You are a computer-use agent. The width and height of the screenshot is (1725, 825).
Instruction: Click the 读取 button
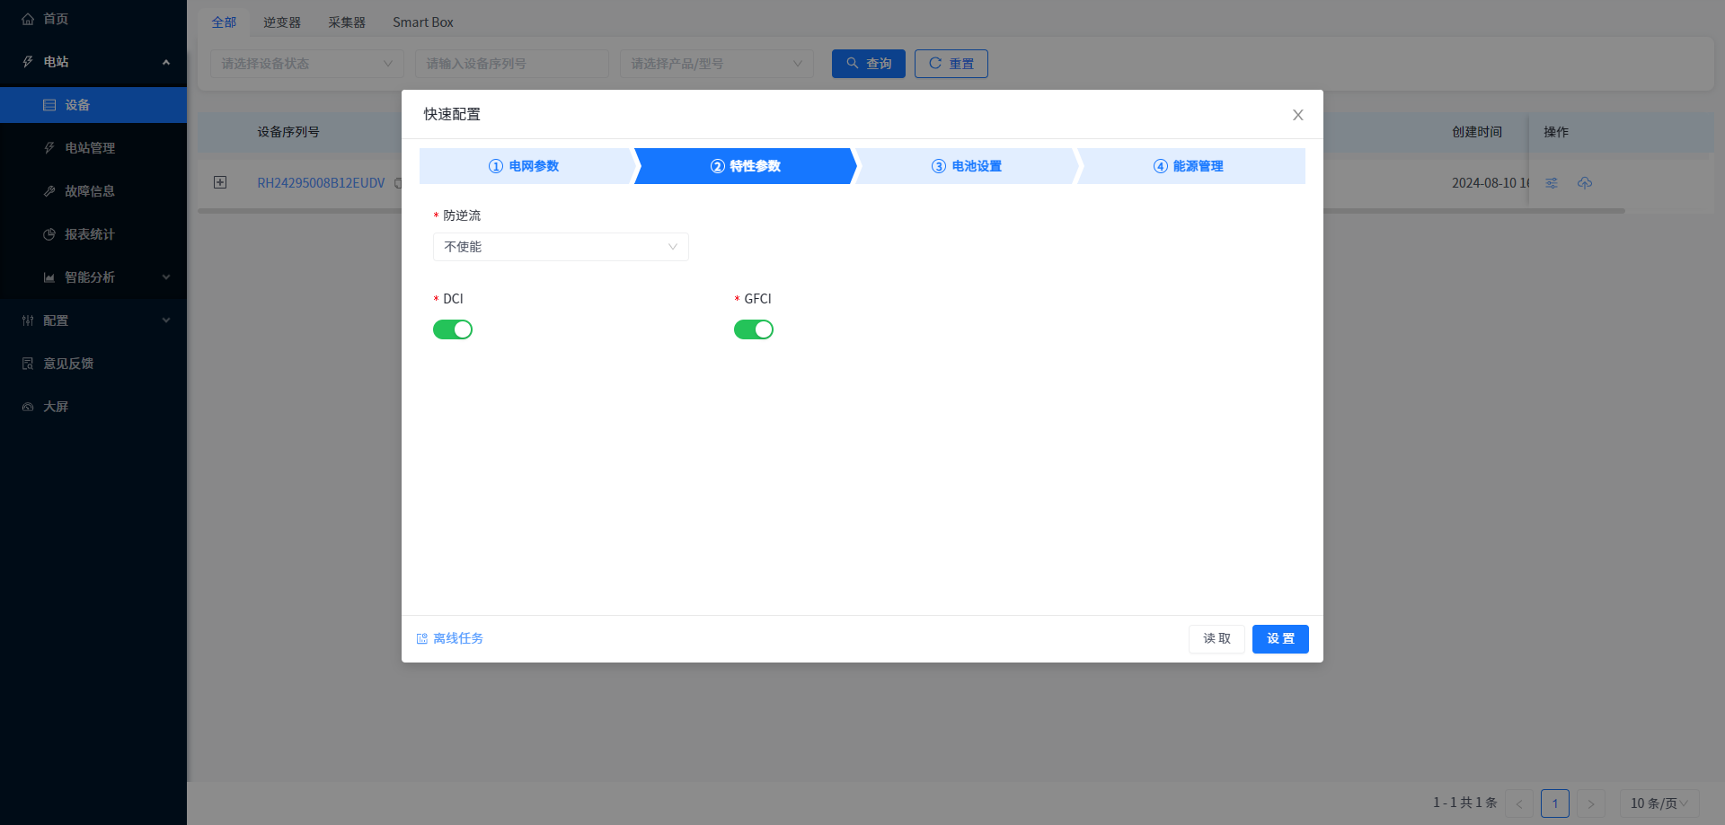pos(1216,639)
